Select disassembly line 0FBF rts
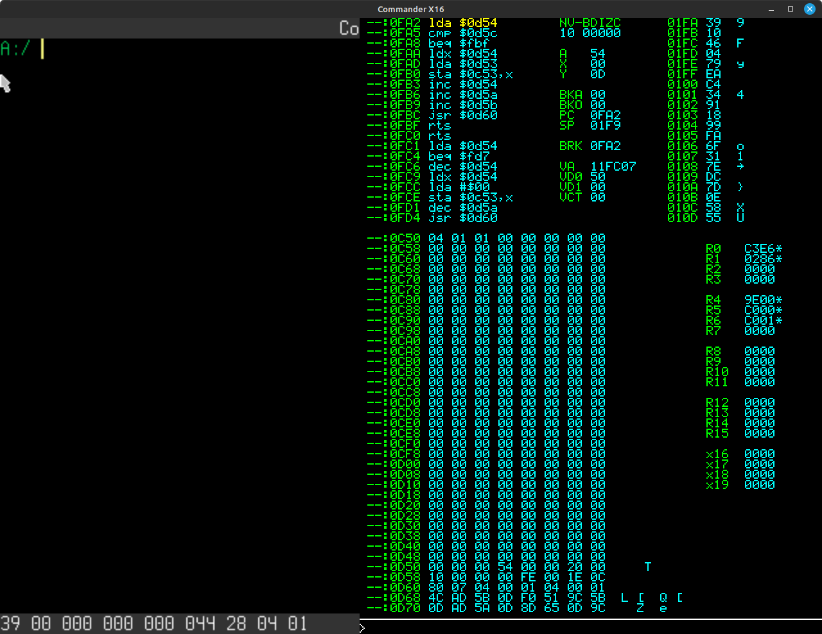822x634 pixels. [x=409, y=126]
